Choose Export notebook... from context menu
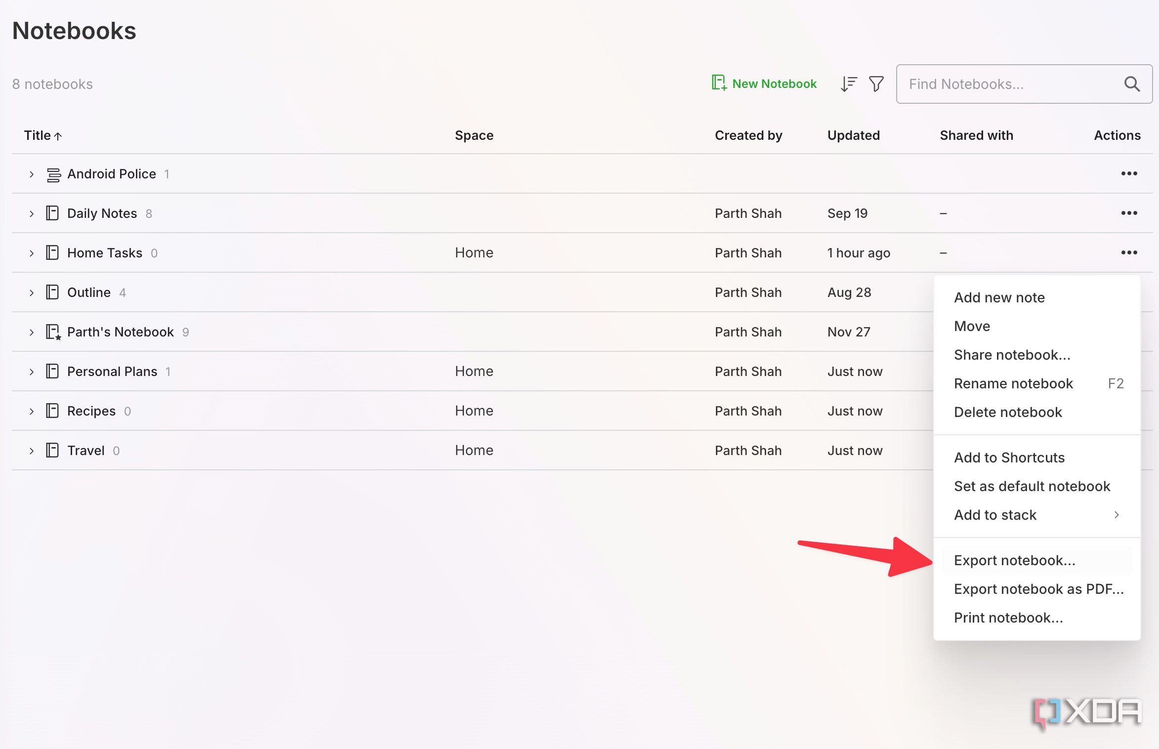The image size is (1159, 749). pyautogui.click(x=1014, y=560)
